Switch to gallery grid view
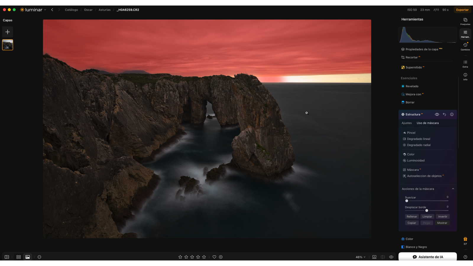 (x=19, y=257)
